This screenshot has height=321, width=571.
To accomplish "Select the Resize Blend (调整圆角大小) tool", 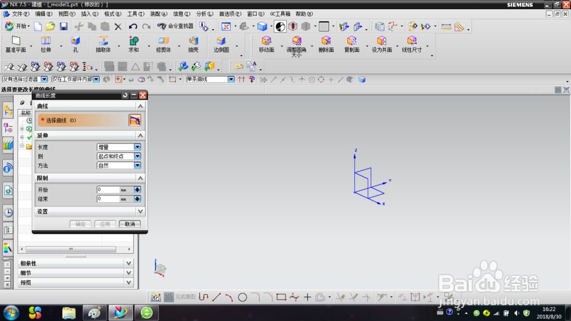I will 296,46.
